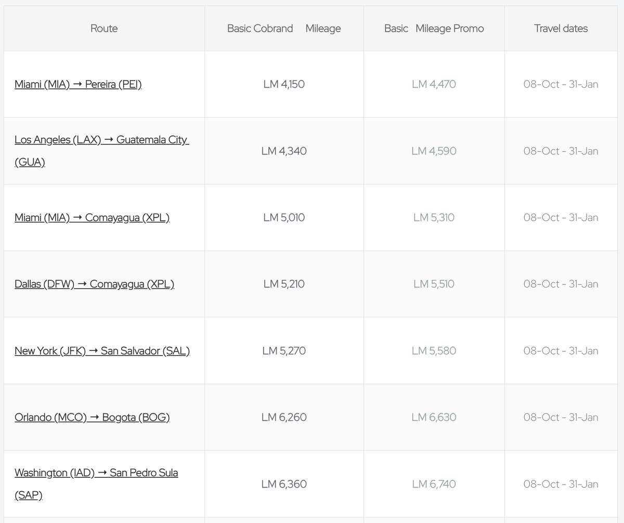Open the Miami to Pereira route link

(x=78, y=84)
